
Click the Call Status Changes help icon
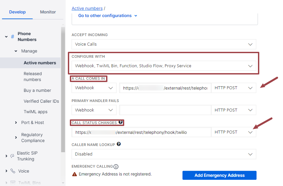point(121,122)
